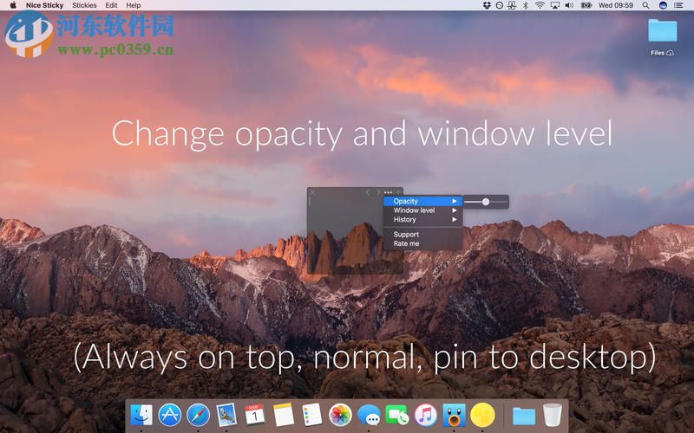
Task: Open the Wi-Fi status menu
Action: (x=540, y=5)
